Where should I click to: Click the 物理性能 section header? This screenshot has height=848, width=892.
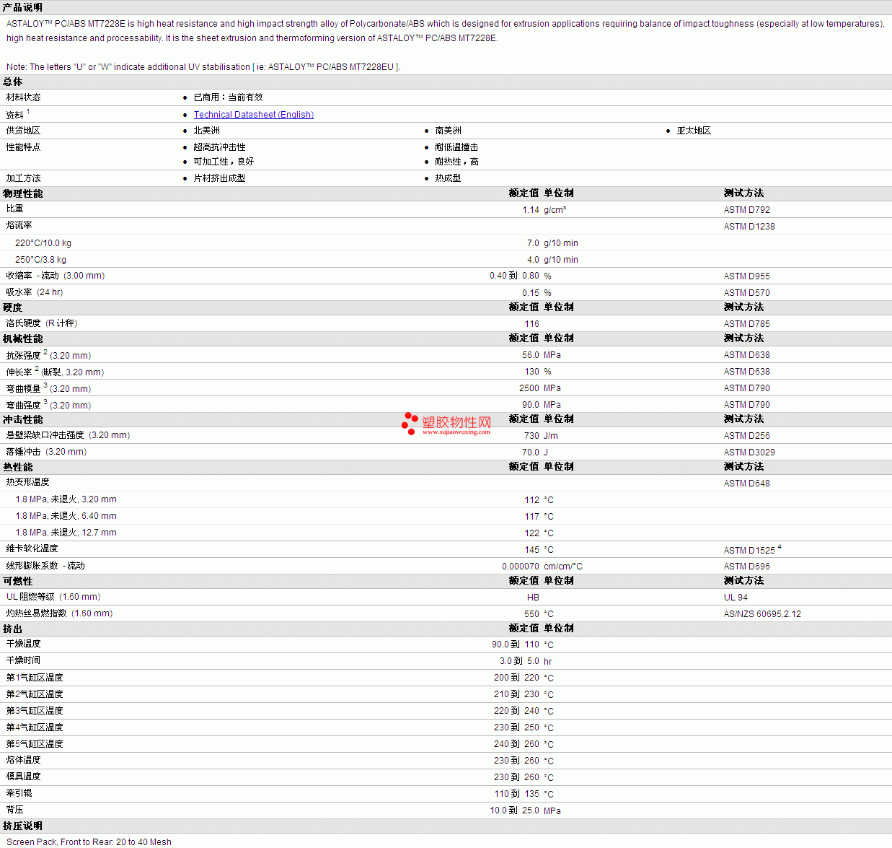pyautogui.click(x=23, y=193)
